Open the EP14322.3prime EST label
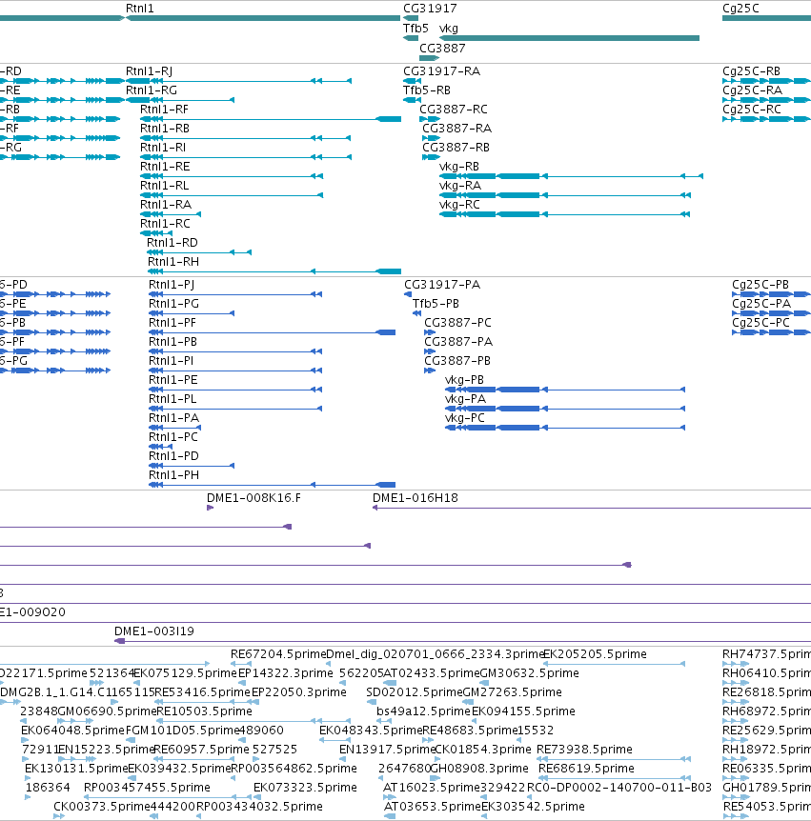811x821 pixels. click(x=286, y=673)
